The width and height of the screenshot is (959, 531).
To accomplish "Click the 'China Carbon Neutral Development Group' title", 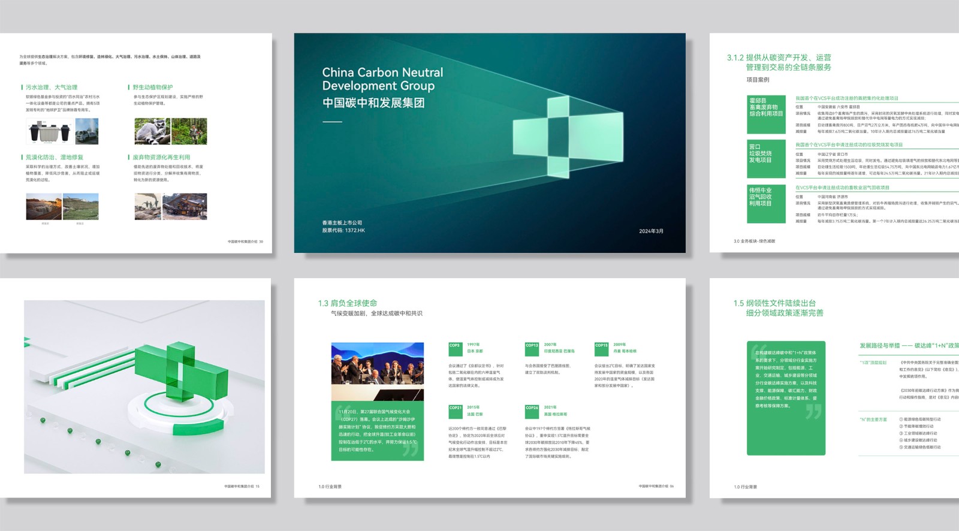I will coord(382,79).
